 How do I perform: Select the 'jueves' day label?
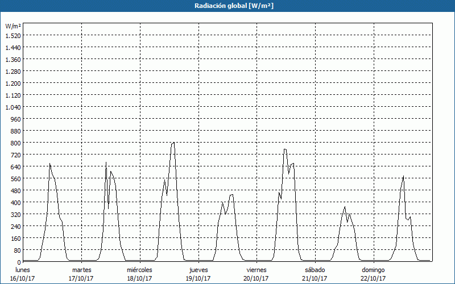pos(198,270)
